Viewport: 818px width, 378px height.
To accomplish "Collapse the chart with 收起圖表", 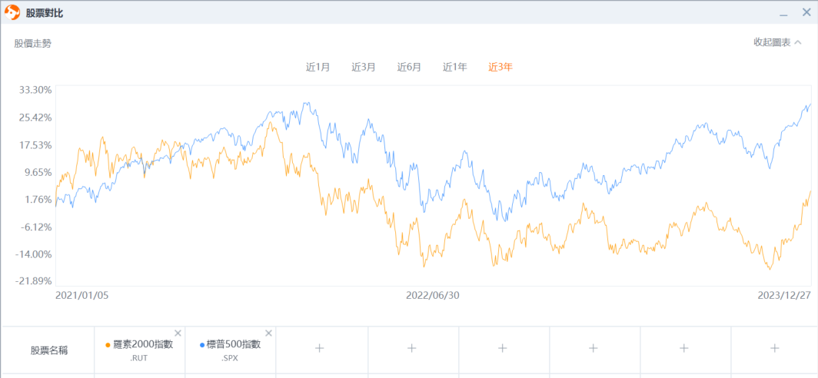I will (x=777, y=42).
